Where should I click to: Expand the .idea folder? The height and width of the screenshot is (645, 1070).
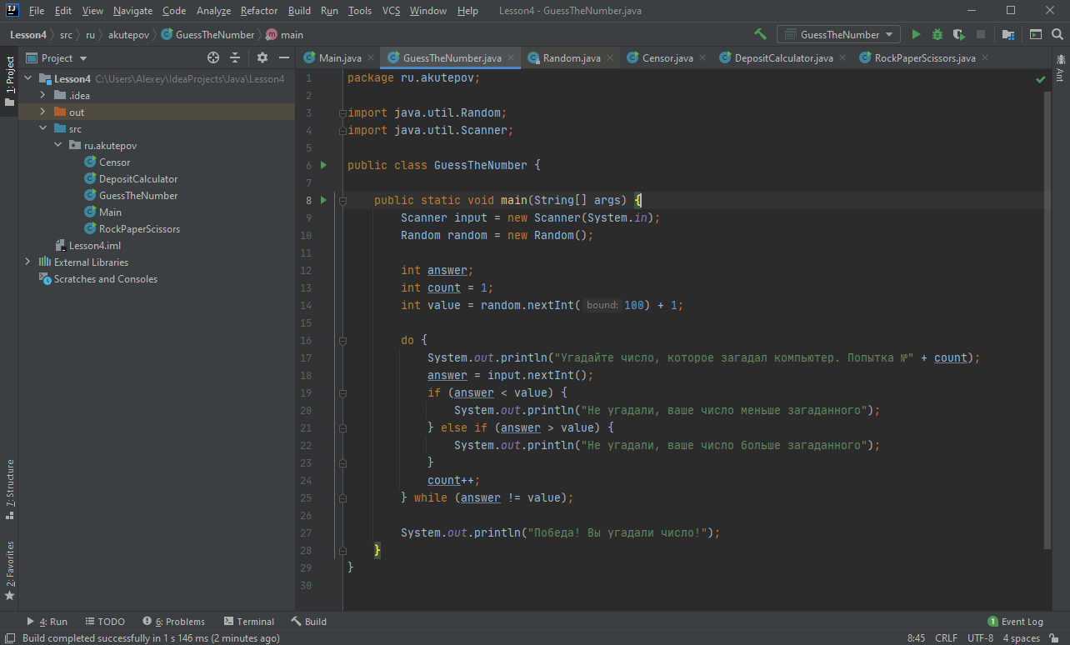point(42,95)
